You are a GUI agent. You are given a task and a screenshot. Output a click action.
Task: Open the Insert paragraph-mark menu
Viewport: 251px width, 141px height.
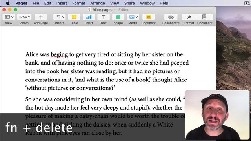tap(59, 17)
